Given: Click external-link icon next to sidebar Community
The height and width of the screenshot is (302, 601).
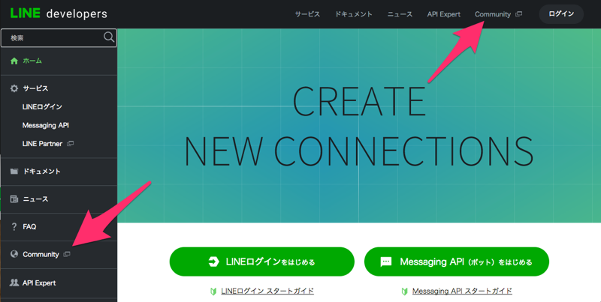Looking at the screenshot, I should 67,254.
